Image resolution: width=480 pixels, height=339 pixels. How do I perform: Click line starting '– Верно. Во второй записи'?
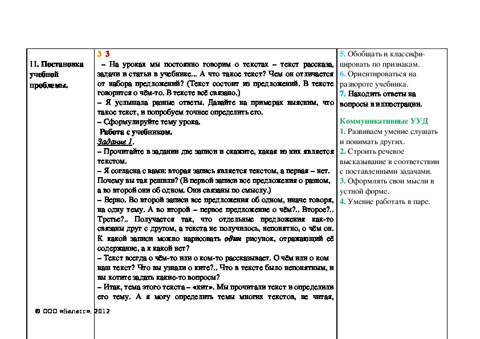point(216,200)
